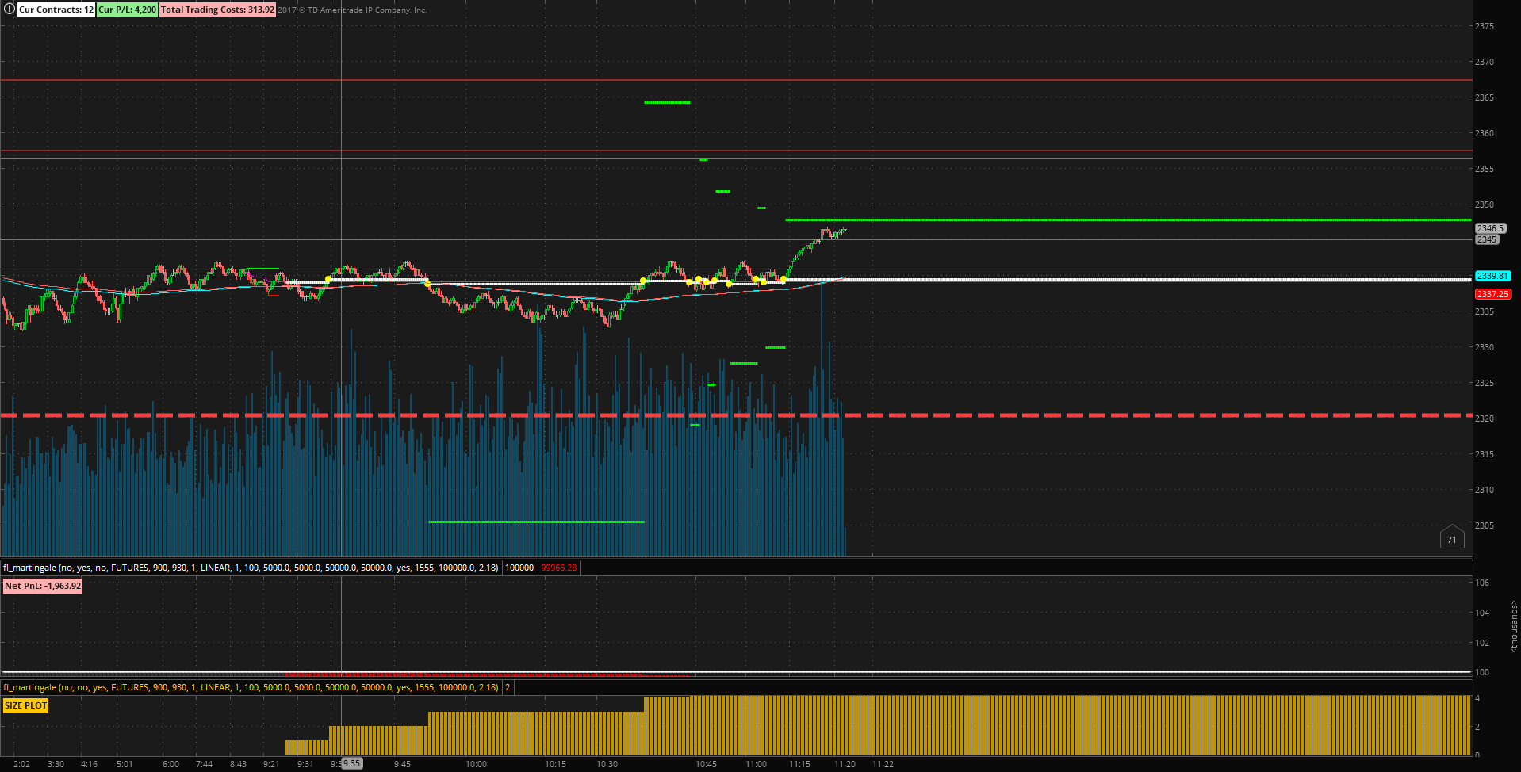Open the lower orange fl_martingale study title
This screenshot has height=772, width=1521.
click(x=251, y=687)
